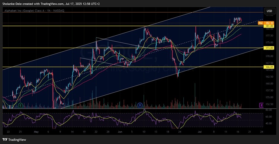Click the TradingView logo at bottom left
Image resolution: width=279 pixels, height=144 pixels.
[15, 140]
